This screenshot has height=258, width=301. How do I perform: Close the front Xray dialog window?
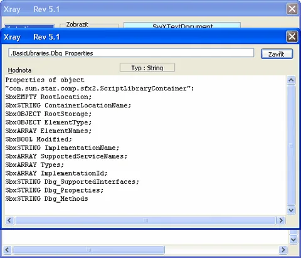292,37
